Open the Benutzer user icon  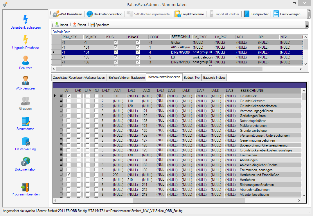click(25, 60)
